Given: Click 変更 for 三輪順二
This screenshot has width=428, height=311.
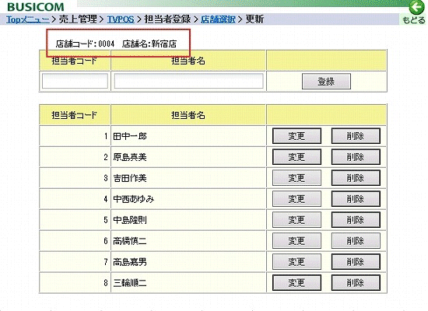Looking at the screenshot, I should [x=296, y=283].
